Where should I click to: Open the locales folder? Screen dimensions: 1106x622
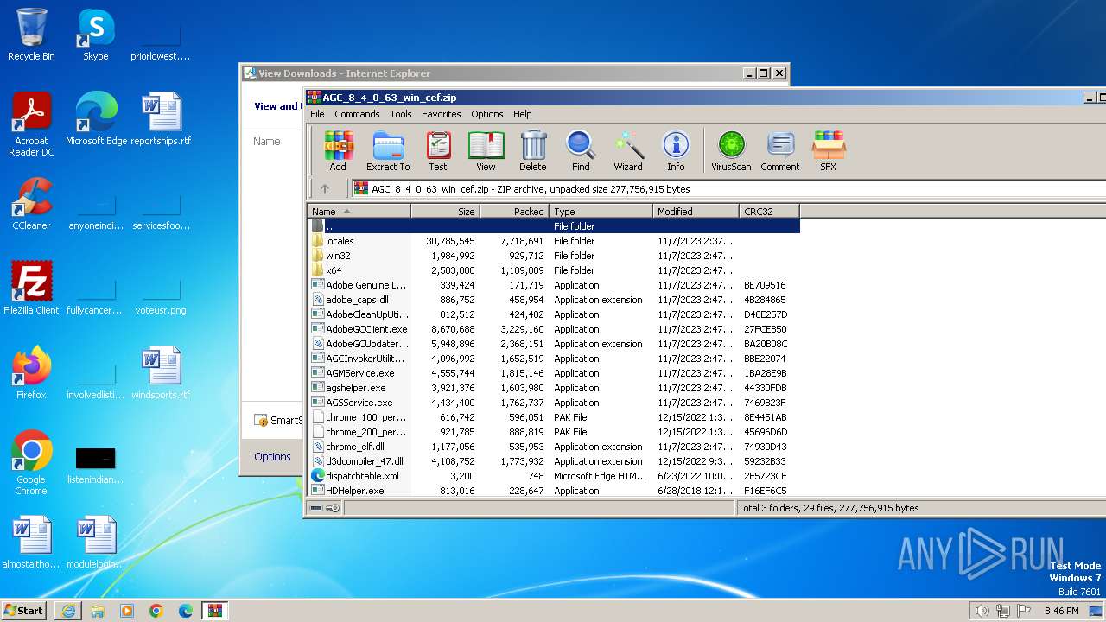pyautogui.click(x=340, y=241)
